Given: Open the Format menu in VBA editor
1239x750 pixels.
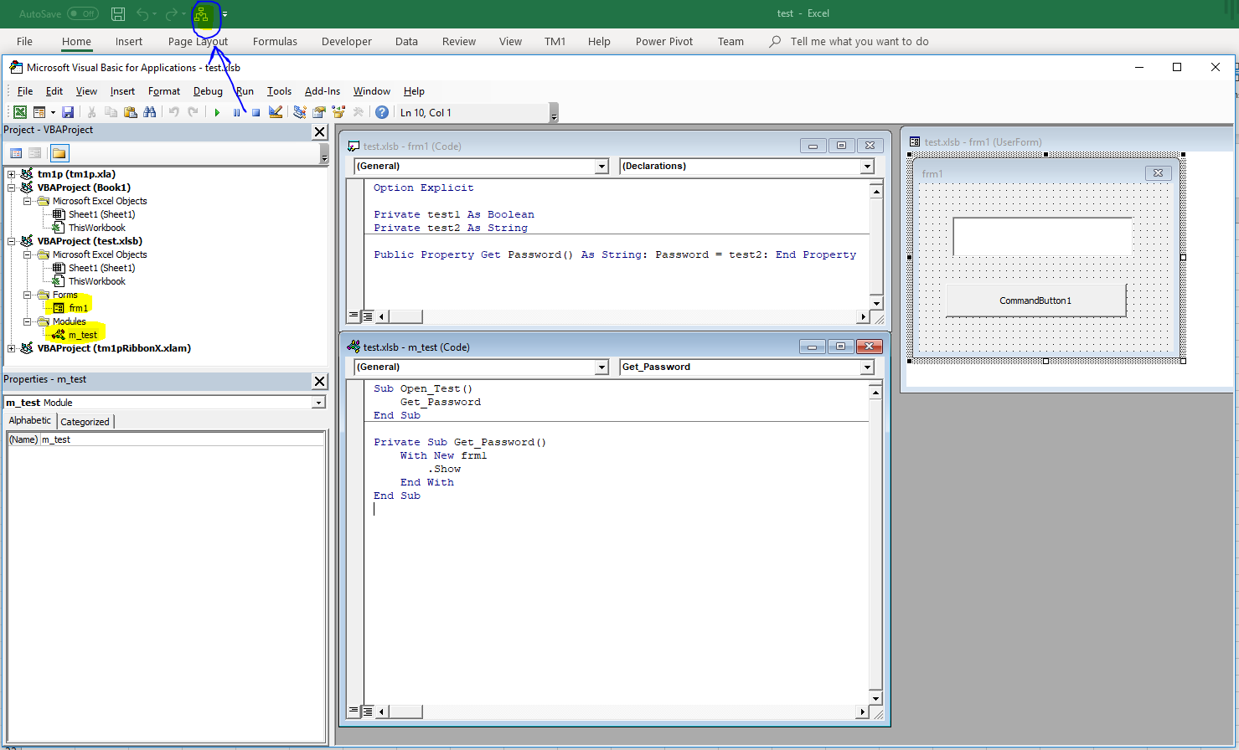Looking at the screenshot, I should 164,91.
